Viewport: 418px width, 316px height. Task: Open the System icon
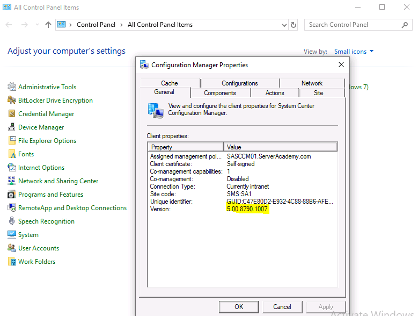point(12,235)
